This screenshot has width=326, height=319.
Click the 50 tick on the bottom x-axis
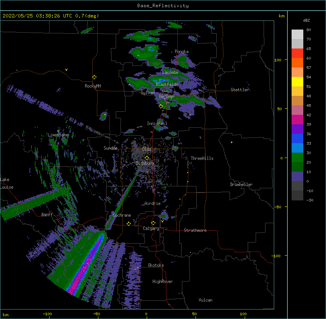194,314
